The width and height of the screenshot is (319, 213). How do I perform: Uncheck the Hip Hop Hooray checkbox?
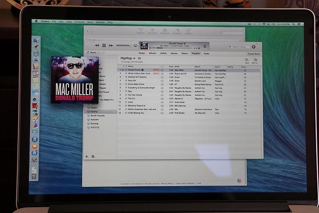pyautogui.click(x=126, y=95)
